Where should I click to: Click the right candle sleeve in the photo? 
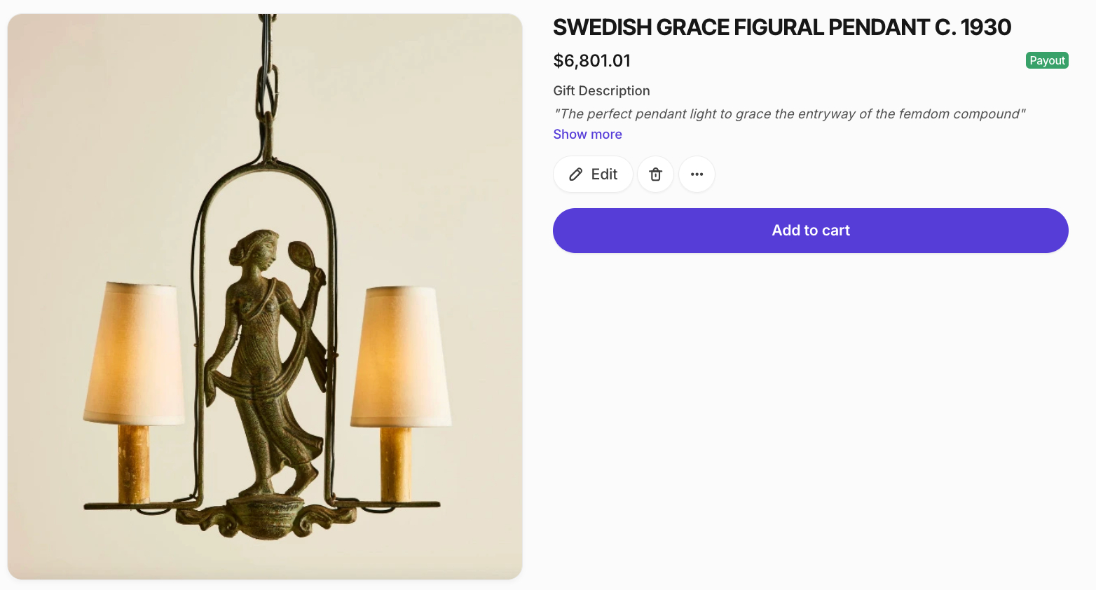(396, 464)
